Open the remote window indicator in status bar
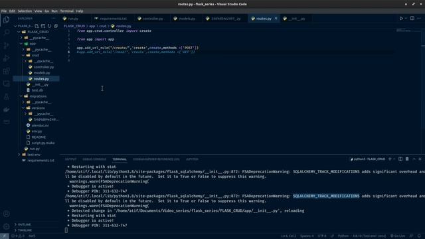Viewport: 425px width, 239px height. click(x=5, y=236)
